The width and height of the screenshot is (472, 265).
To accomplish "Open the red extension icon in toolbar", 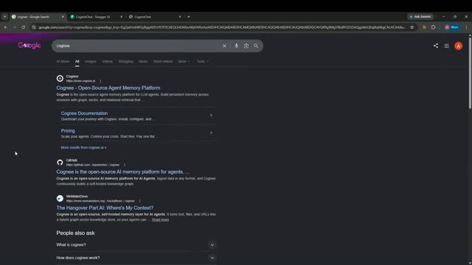I will (x=424, y=27).
